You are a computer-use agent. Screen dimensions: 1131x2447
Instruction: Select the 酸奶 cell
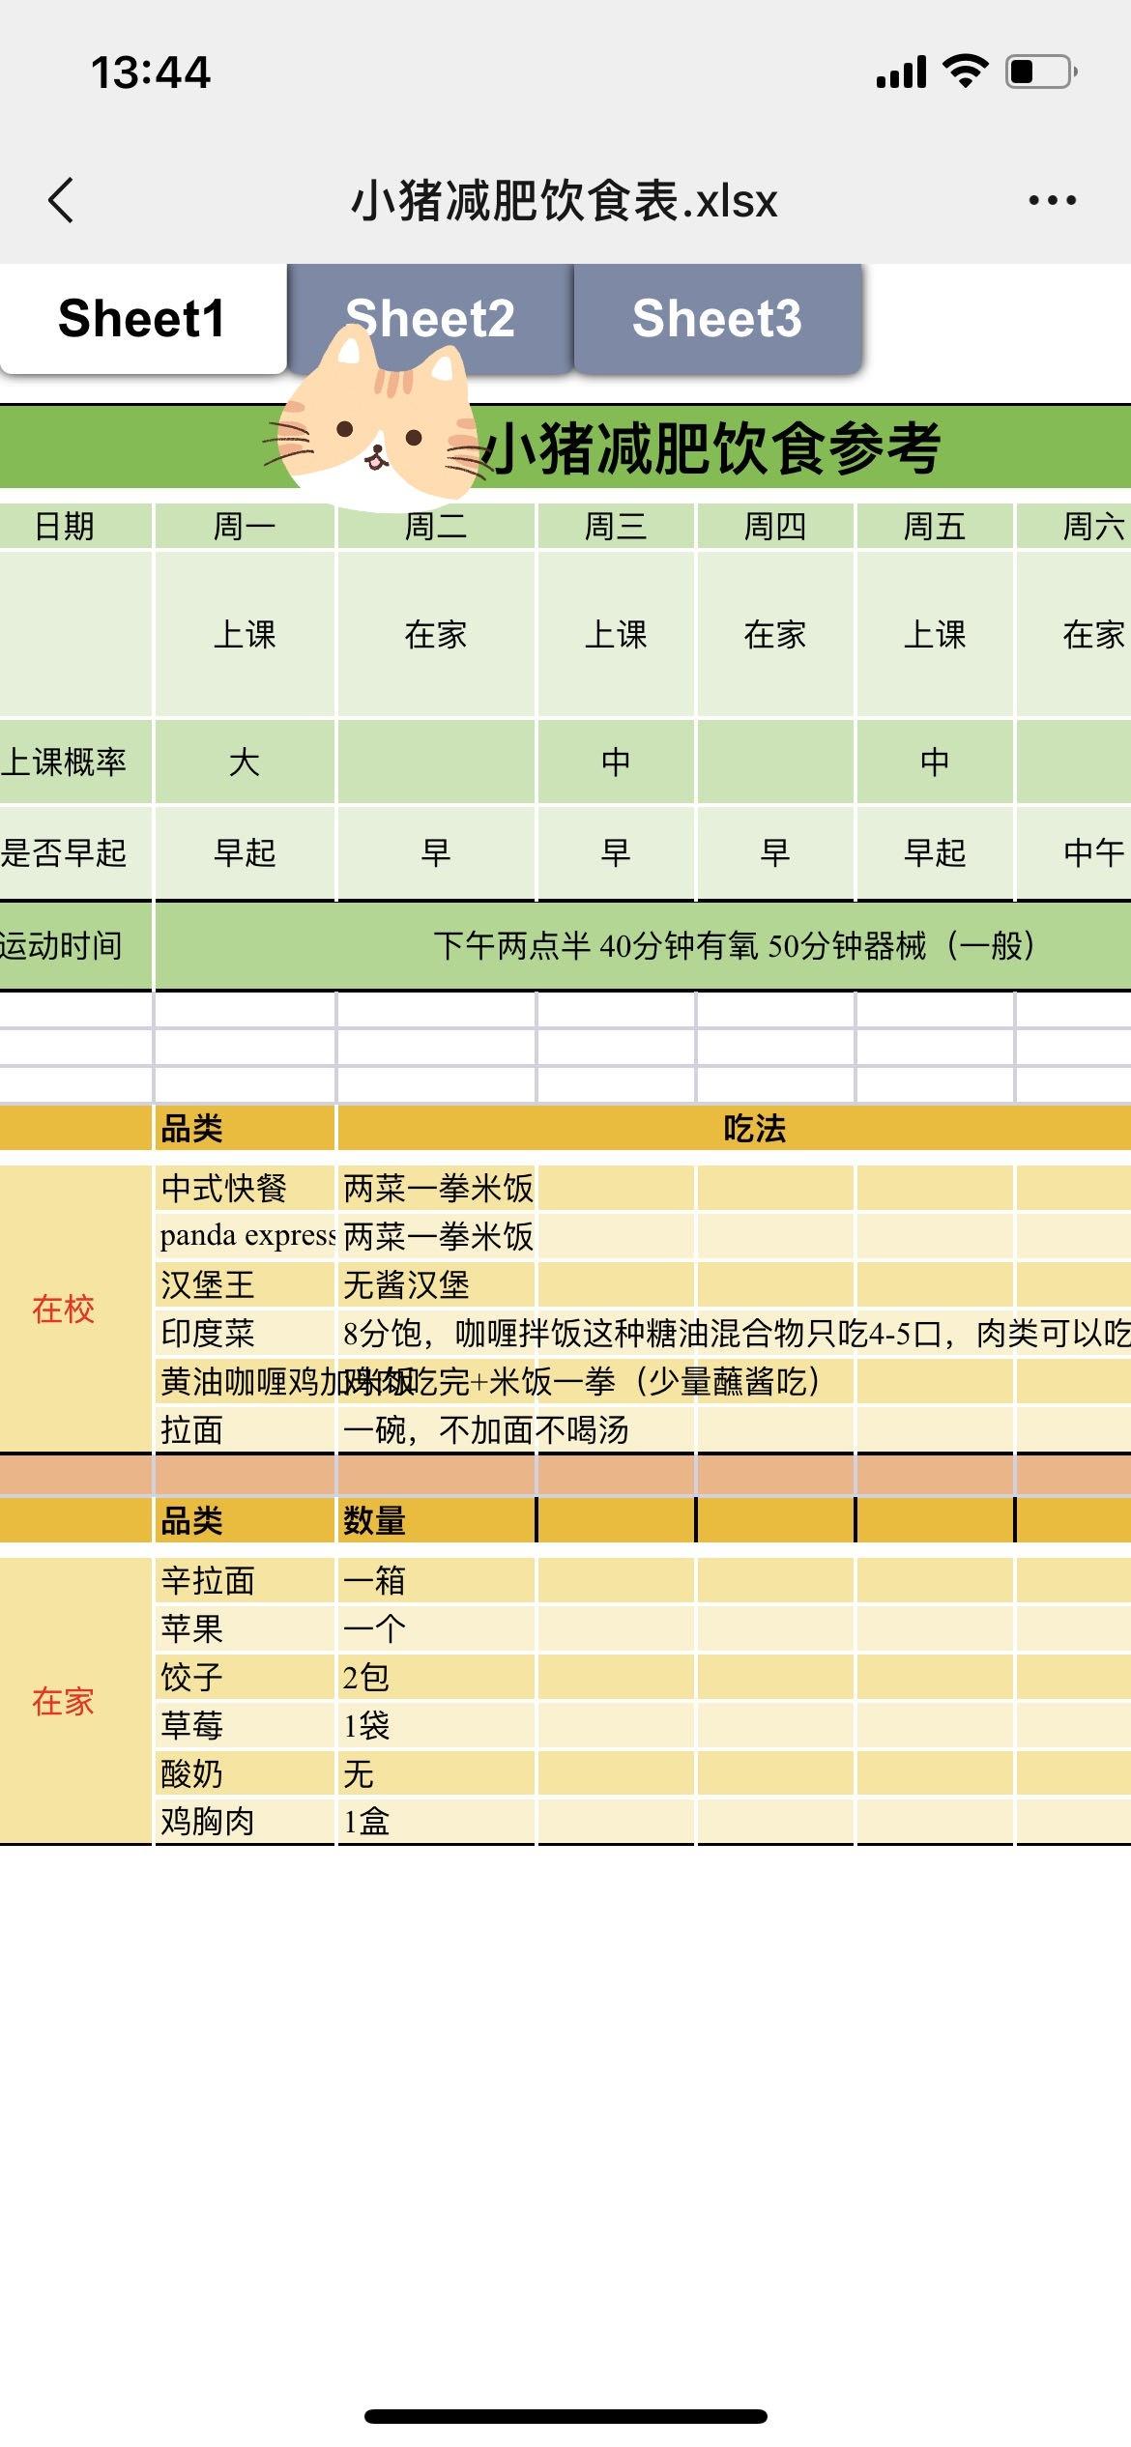pyautogui.click(x=245, y=1773)
